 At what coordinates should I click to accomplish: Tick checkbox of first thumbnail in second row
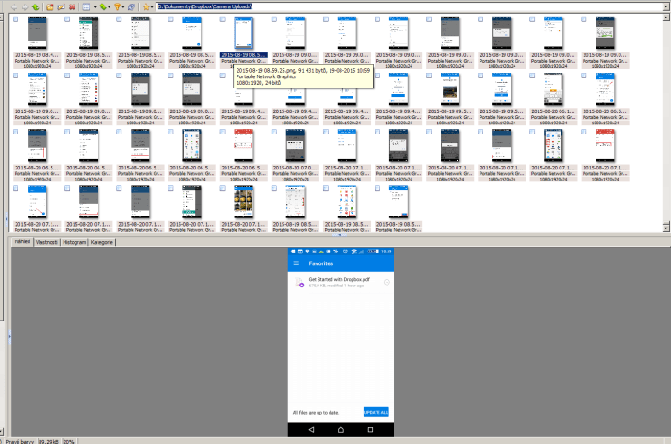coord(16,76)
